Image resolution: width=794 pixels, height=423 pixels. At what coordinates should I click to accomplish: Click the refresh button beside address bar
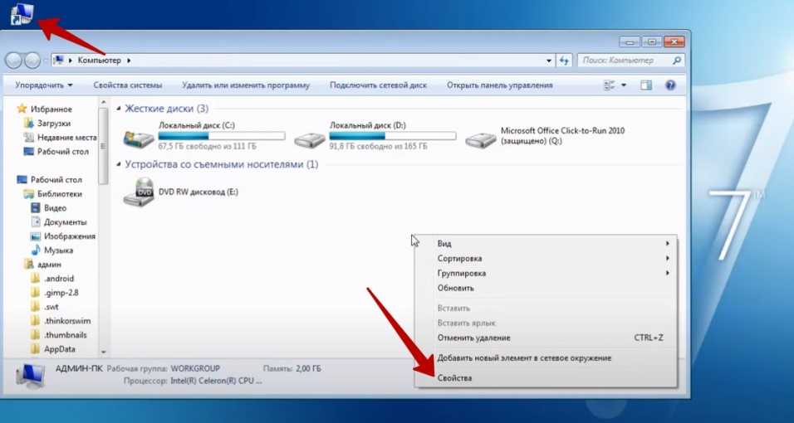565,61
